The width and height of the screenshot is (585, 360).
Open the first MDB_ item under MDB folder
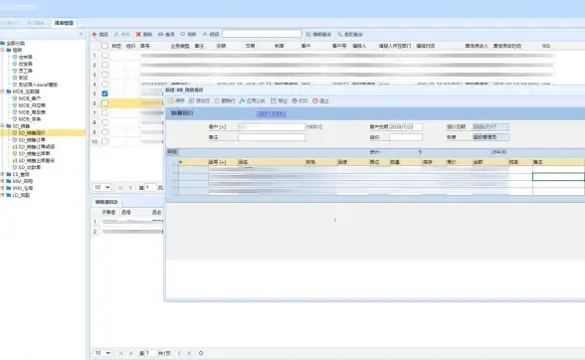point(30,98)
